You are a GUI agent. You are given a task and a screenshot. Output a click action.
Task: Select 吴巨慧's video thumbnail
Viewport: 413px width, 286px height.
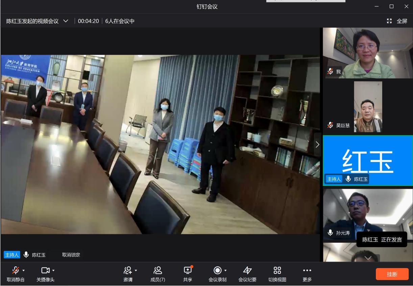pyautogui.click(x=368, y=106)
